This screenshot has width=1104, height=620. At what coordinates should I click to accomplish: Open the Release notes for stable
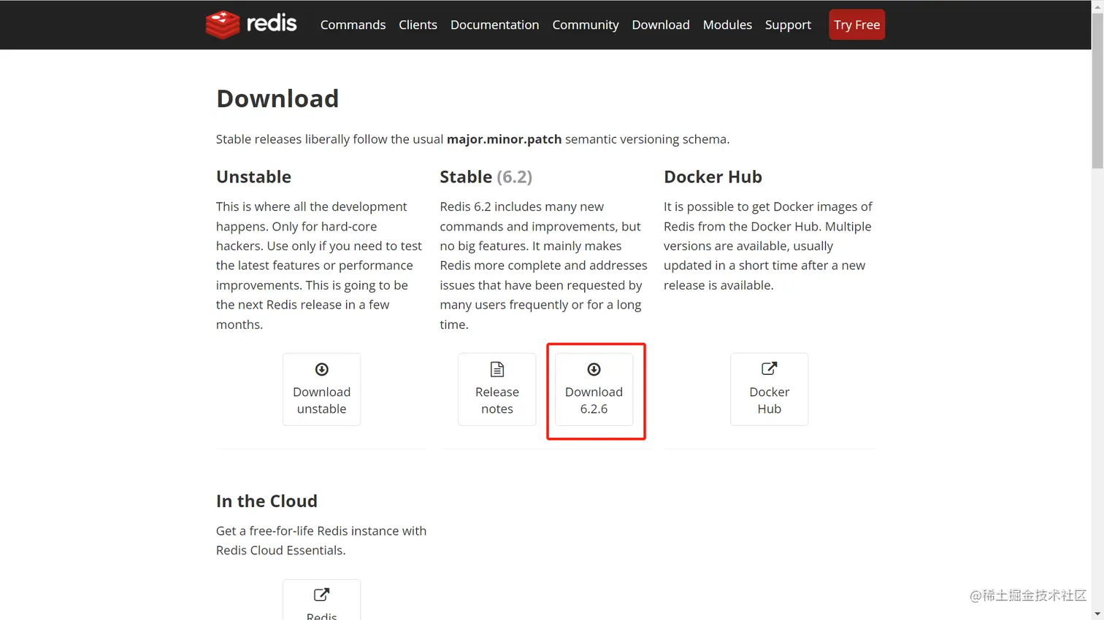(497, 390)
